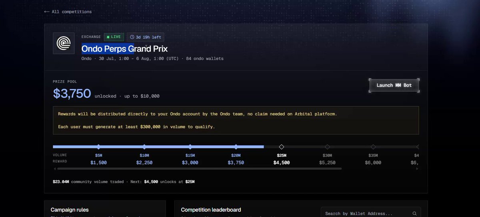Select the $15M milestone diamond marker
The width and height of the screenshot is (480, 217).
[190, 147]
